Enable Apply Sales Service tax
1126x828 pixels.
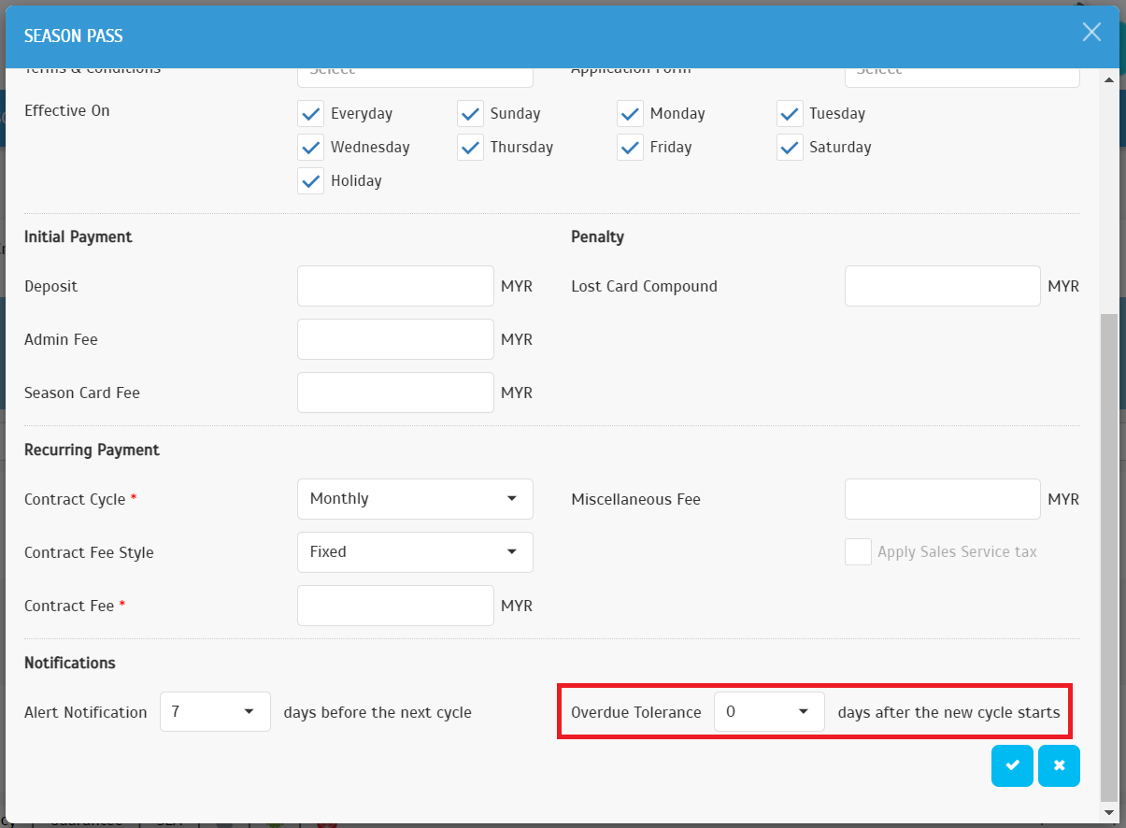tap(858, 552)
